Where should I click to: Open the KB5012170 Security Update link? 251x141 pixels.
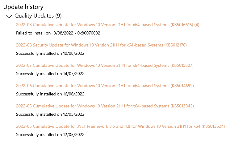(x=101, y=45)
